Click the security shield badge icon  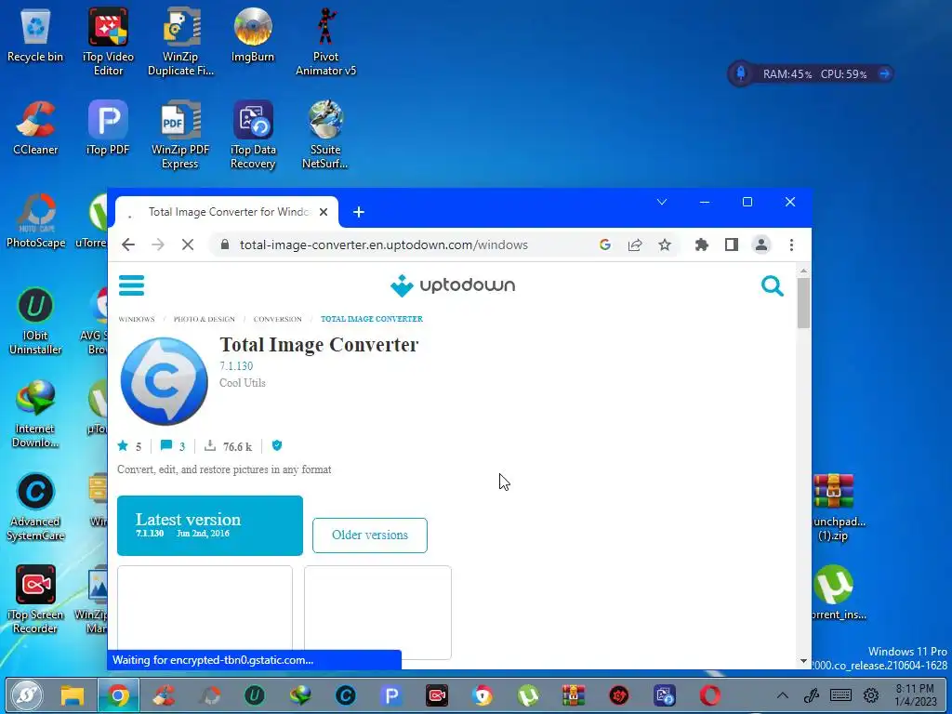click(x=277, y=445)
